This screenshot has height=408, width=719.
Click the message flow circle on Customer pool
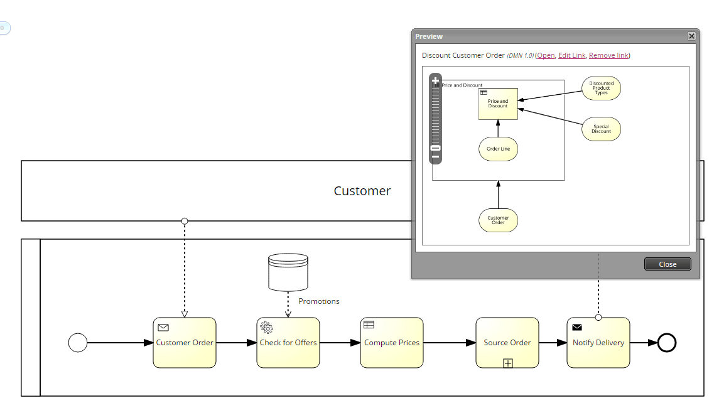pyautogui.click(x=185, y=221)
